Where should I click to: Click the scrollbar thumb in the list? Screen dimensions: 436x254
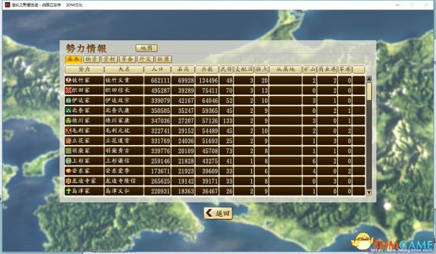369,91
